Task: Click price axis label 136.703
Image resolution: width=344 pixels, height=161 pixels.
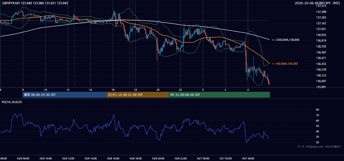Action: coord(321,46)
